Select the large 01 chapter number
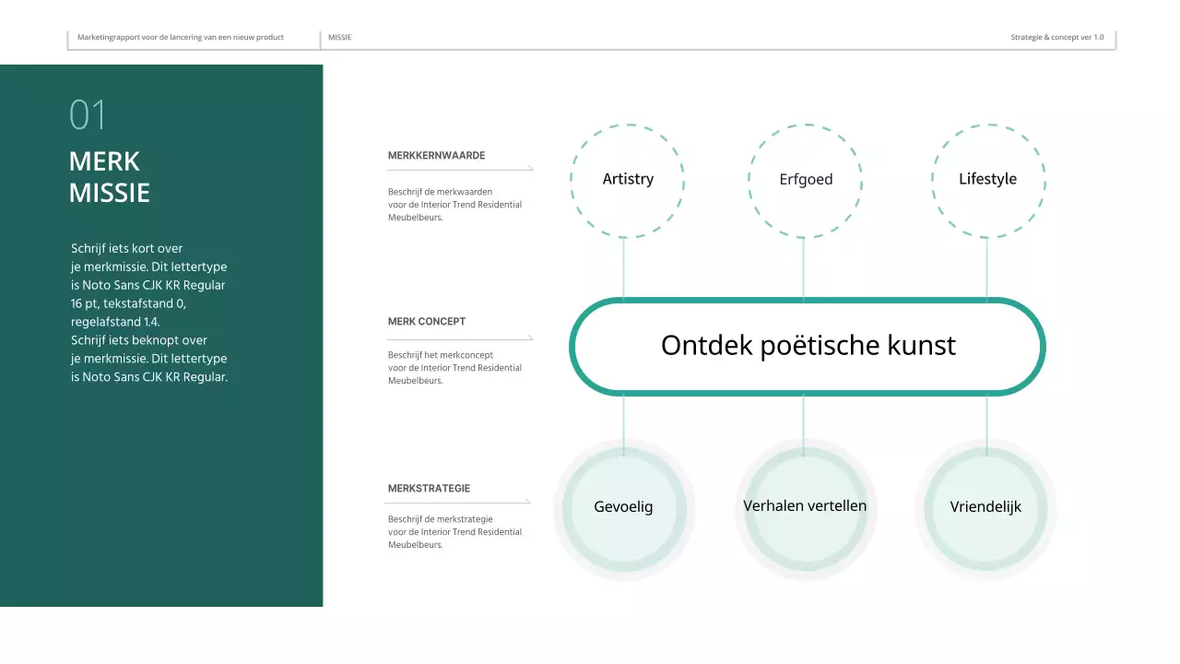1180x664 pixels. (87, 114)
